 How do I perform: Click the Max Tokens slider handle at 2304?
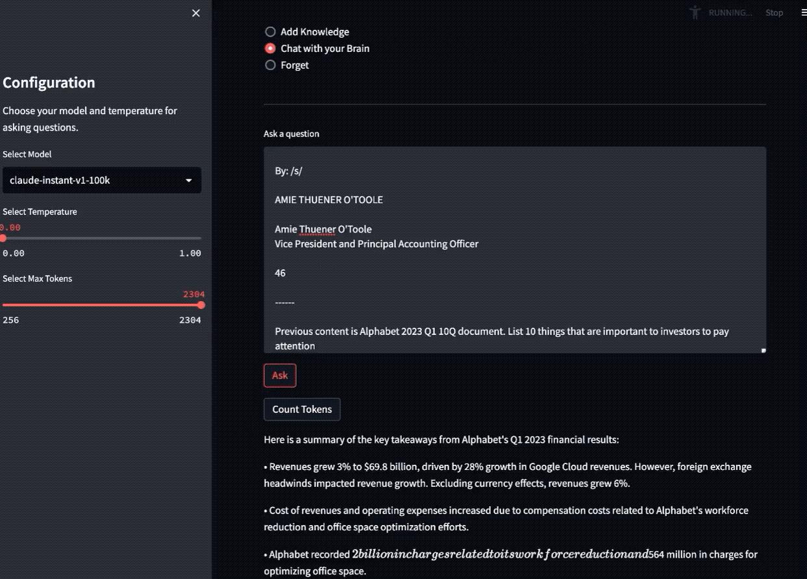[201, 305]
